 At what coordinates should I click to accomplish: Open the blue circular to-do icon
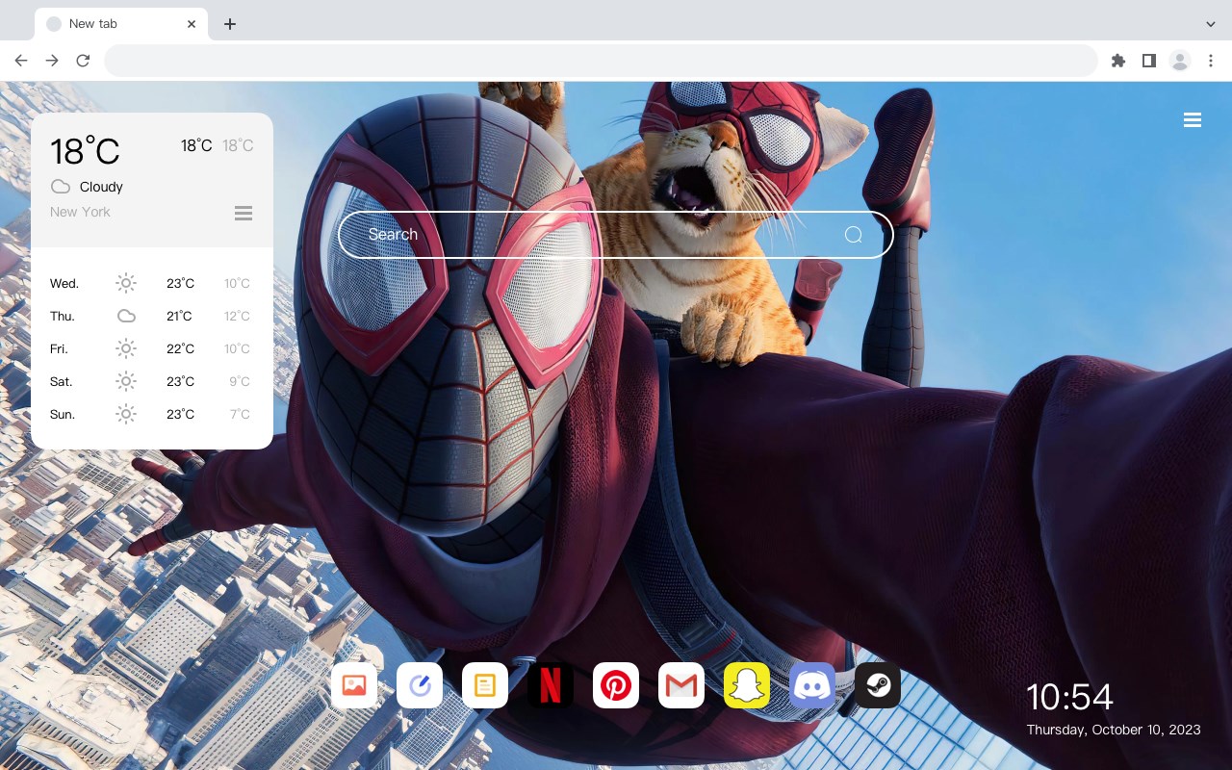420,685
